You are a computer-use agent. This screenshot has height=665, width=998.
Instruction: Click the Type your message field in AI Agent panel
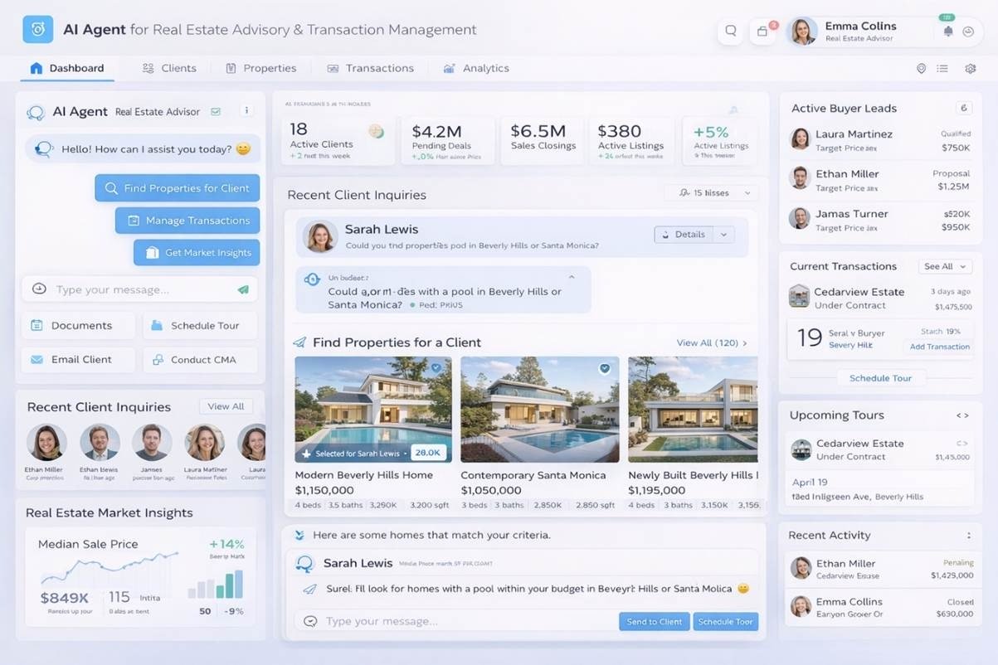[x=137, y=290]
